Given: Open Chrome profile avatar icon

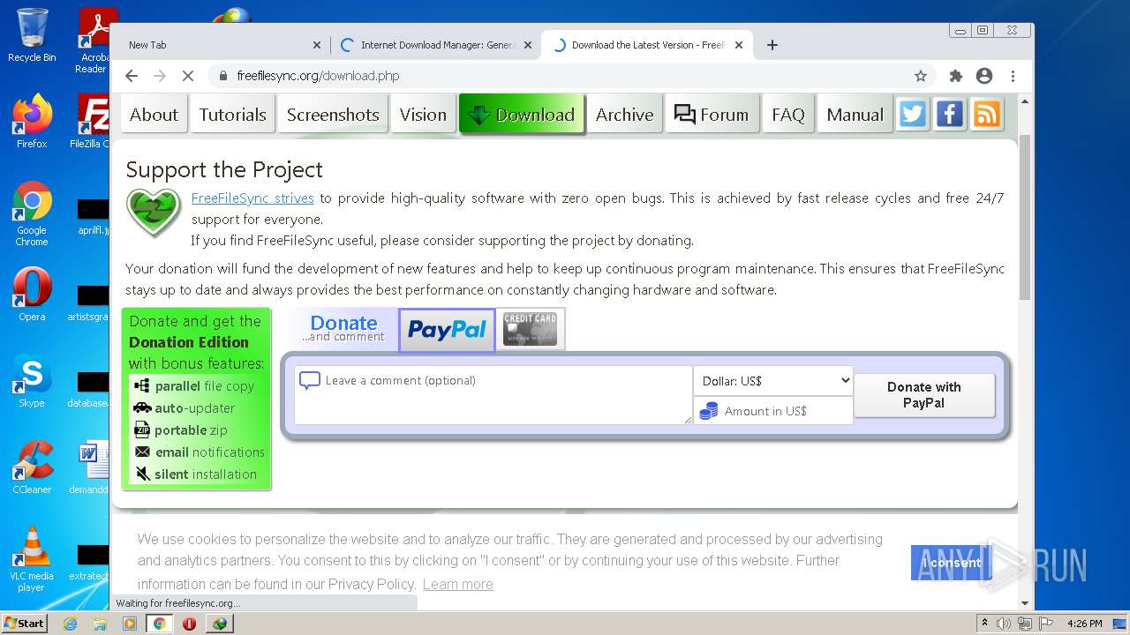Looking at the screenshot, I should click(984, 76).
